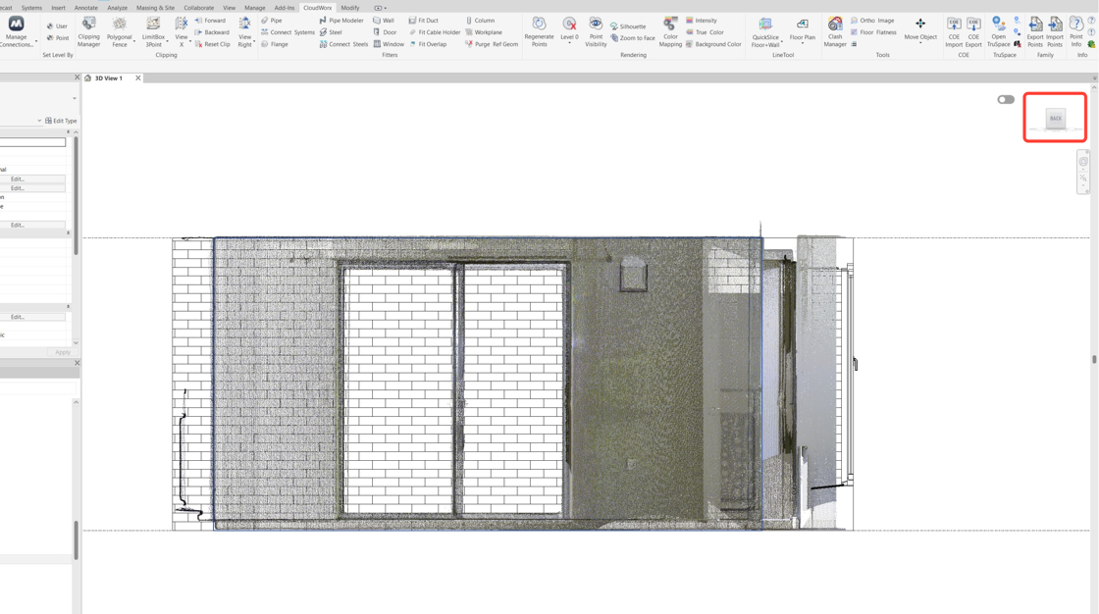
Task: Click the View Right tool
Action: (244, 32)
